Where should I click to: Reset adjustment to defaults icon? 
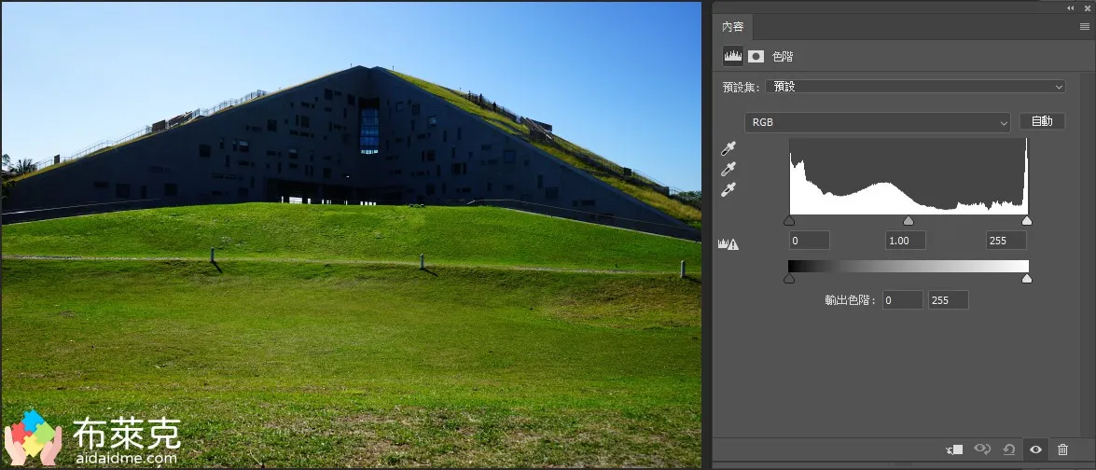1008,449
